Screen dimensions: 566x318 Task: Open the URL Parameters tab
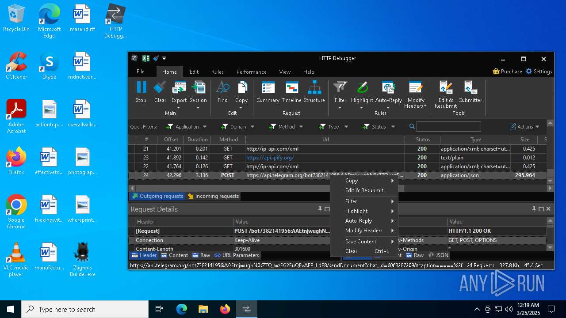237,255
